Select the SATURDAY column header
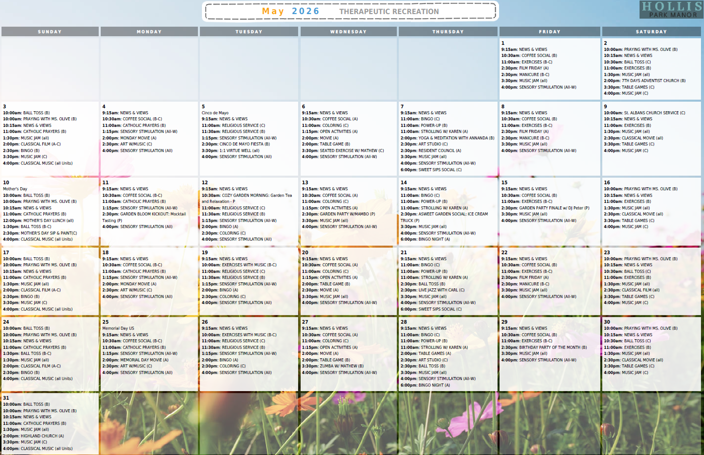 pos(651,32)
